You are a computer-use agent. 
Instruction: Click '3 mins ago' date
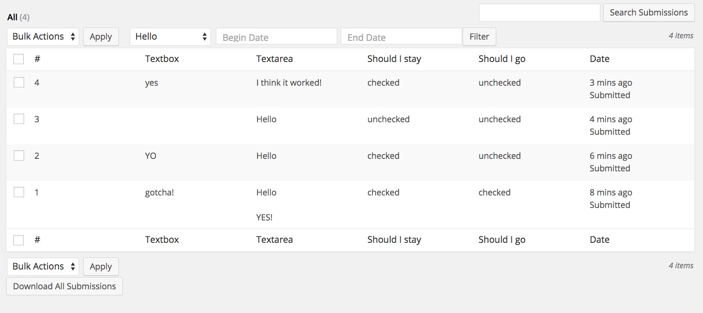[611, 83]
